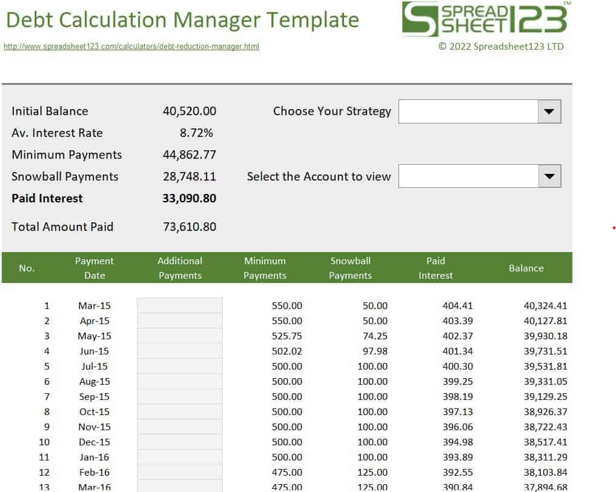
Task: Open the Choose Your Strategy dropdown arrow
Action: (x=549, y=111)
